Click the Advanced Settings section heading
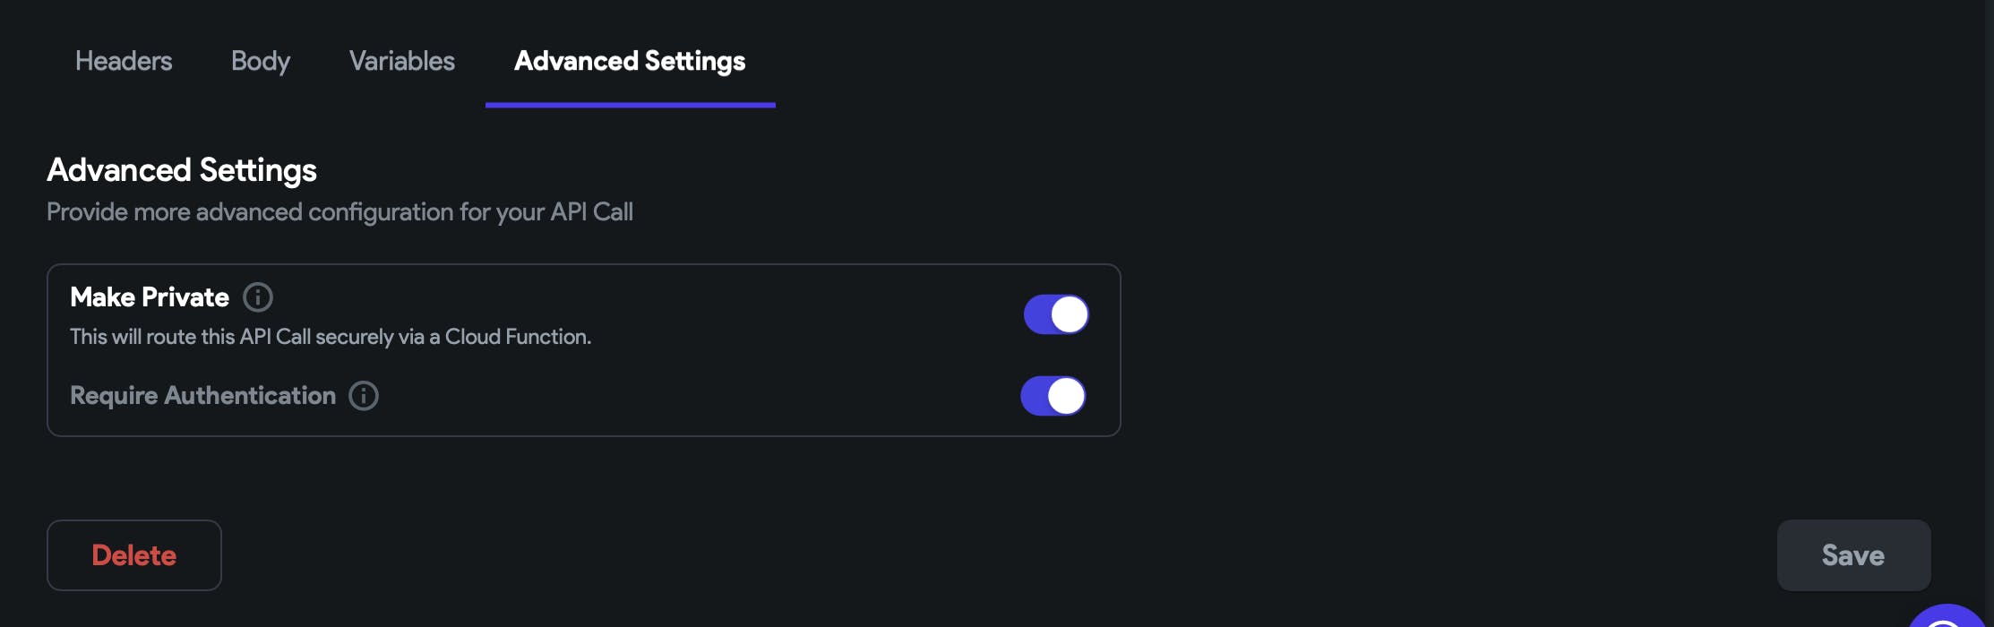The height and width of the screenshot is (627, 1994). (x=182, y=170)
